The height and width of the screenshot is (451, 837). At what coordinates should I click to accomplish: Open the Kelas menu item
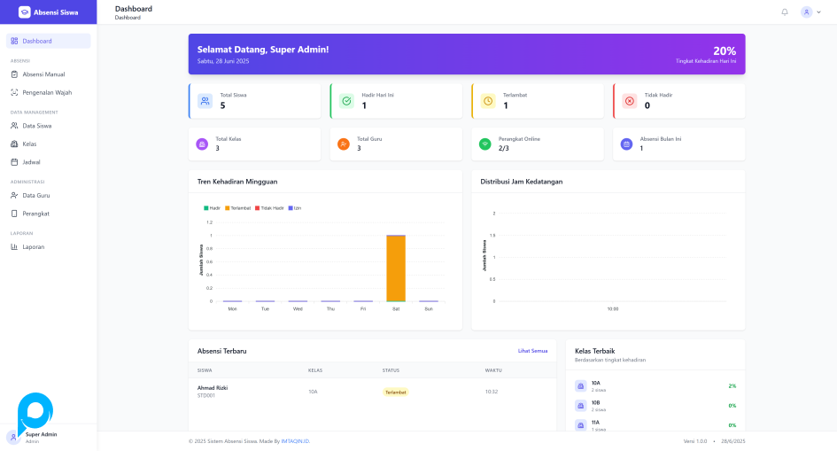29,144
